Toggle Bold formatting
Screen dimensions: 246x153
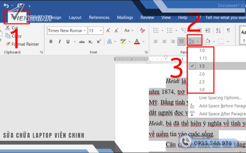tap(51, 42)
